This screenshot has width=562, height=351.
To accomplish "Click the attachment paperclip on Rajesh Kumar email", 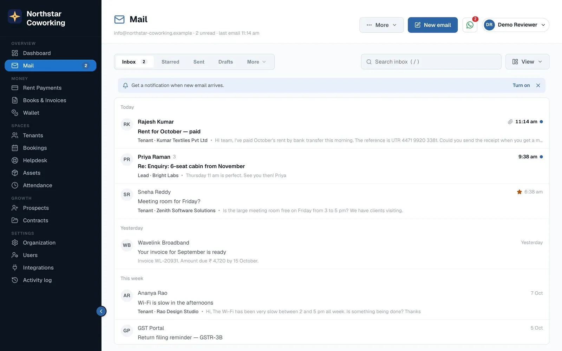I will coord(510,122).
